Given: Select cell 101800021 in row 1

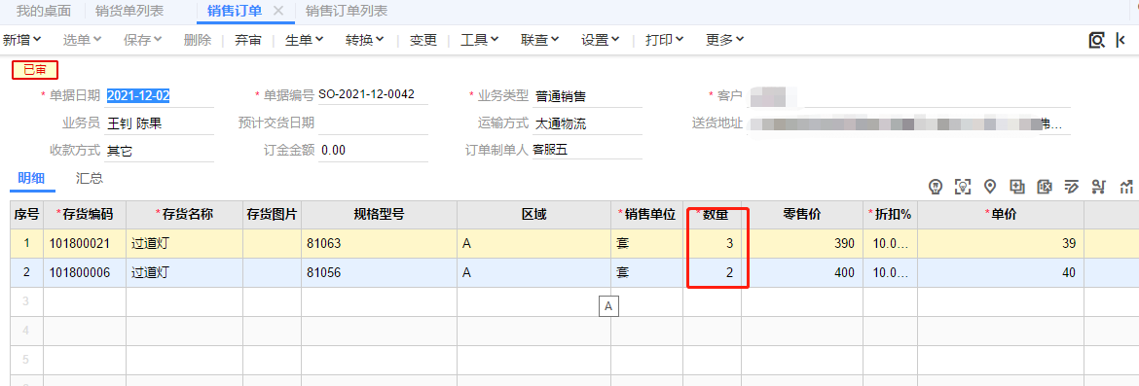Looking at the screenshot, I should [85, 244].
